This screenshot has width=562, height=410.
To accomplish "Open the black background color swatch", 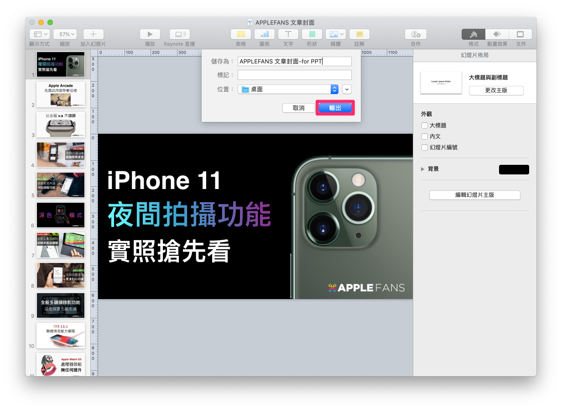I will (x=514, y=169).
